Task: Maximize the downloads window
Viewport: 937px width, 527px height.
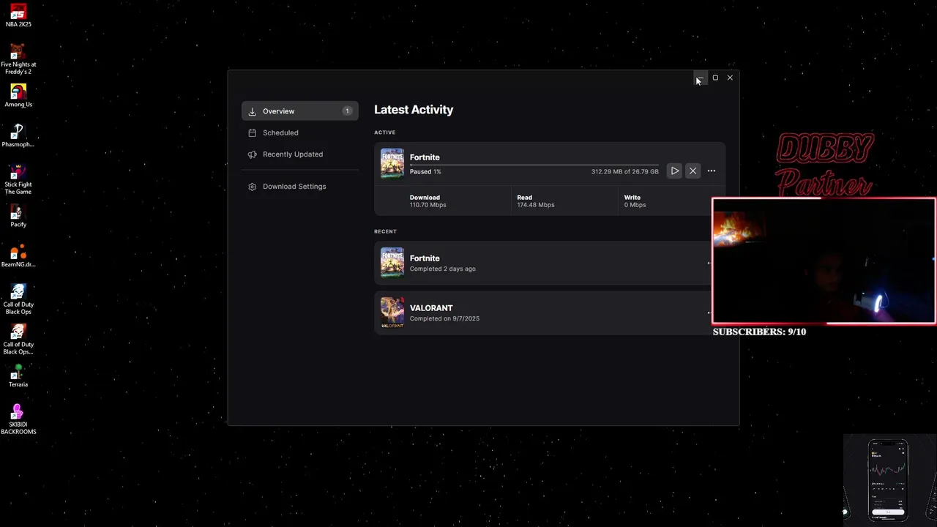Action: [x=715, y=78]
